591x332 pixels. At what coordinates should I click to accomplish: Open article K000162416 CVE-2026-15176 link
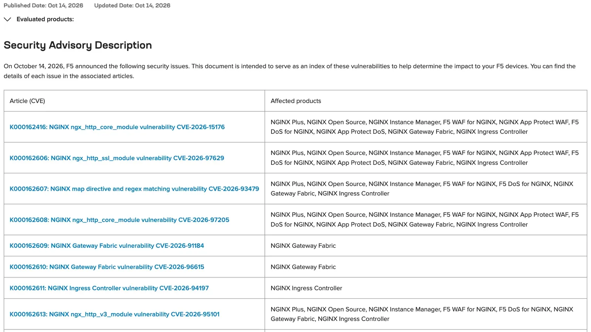[x=117, y=127]
